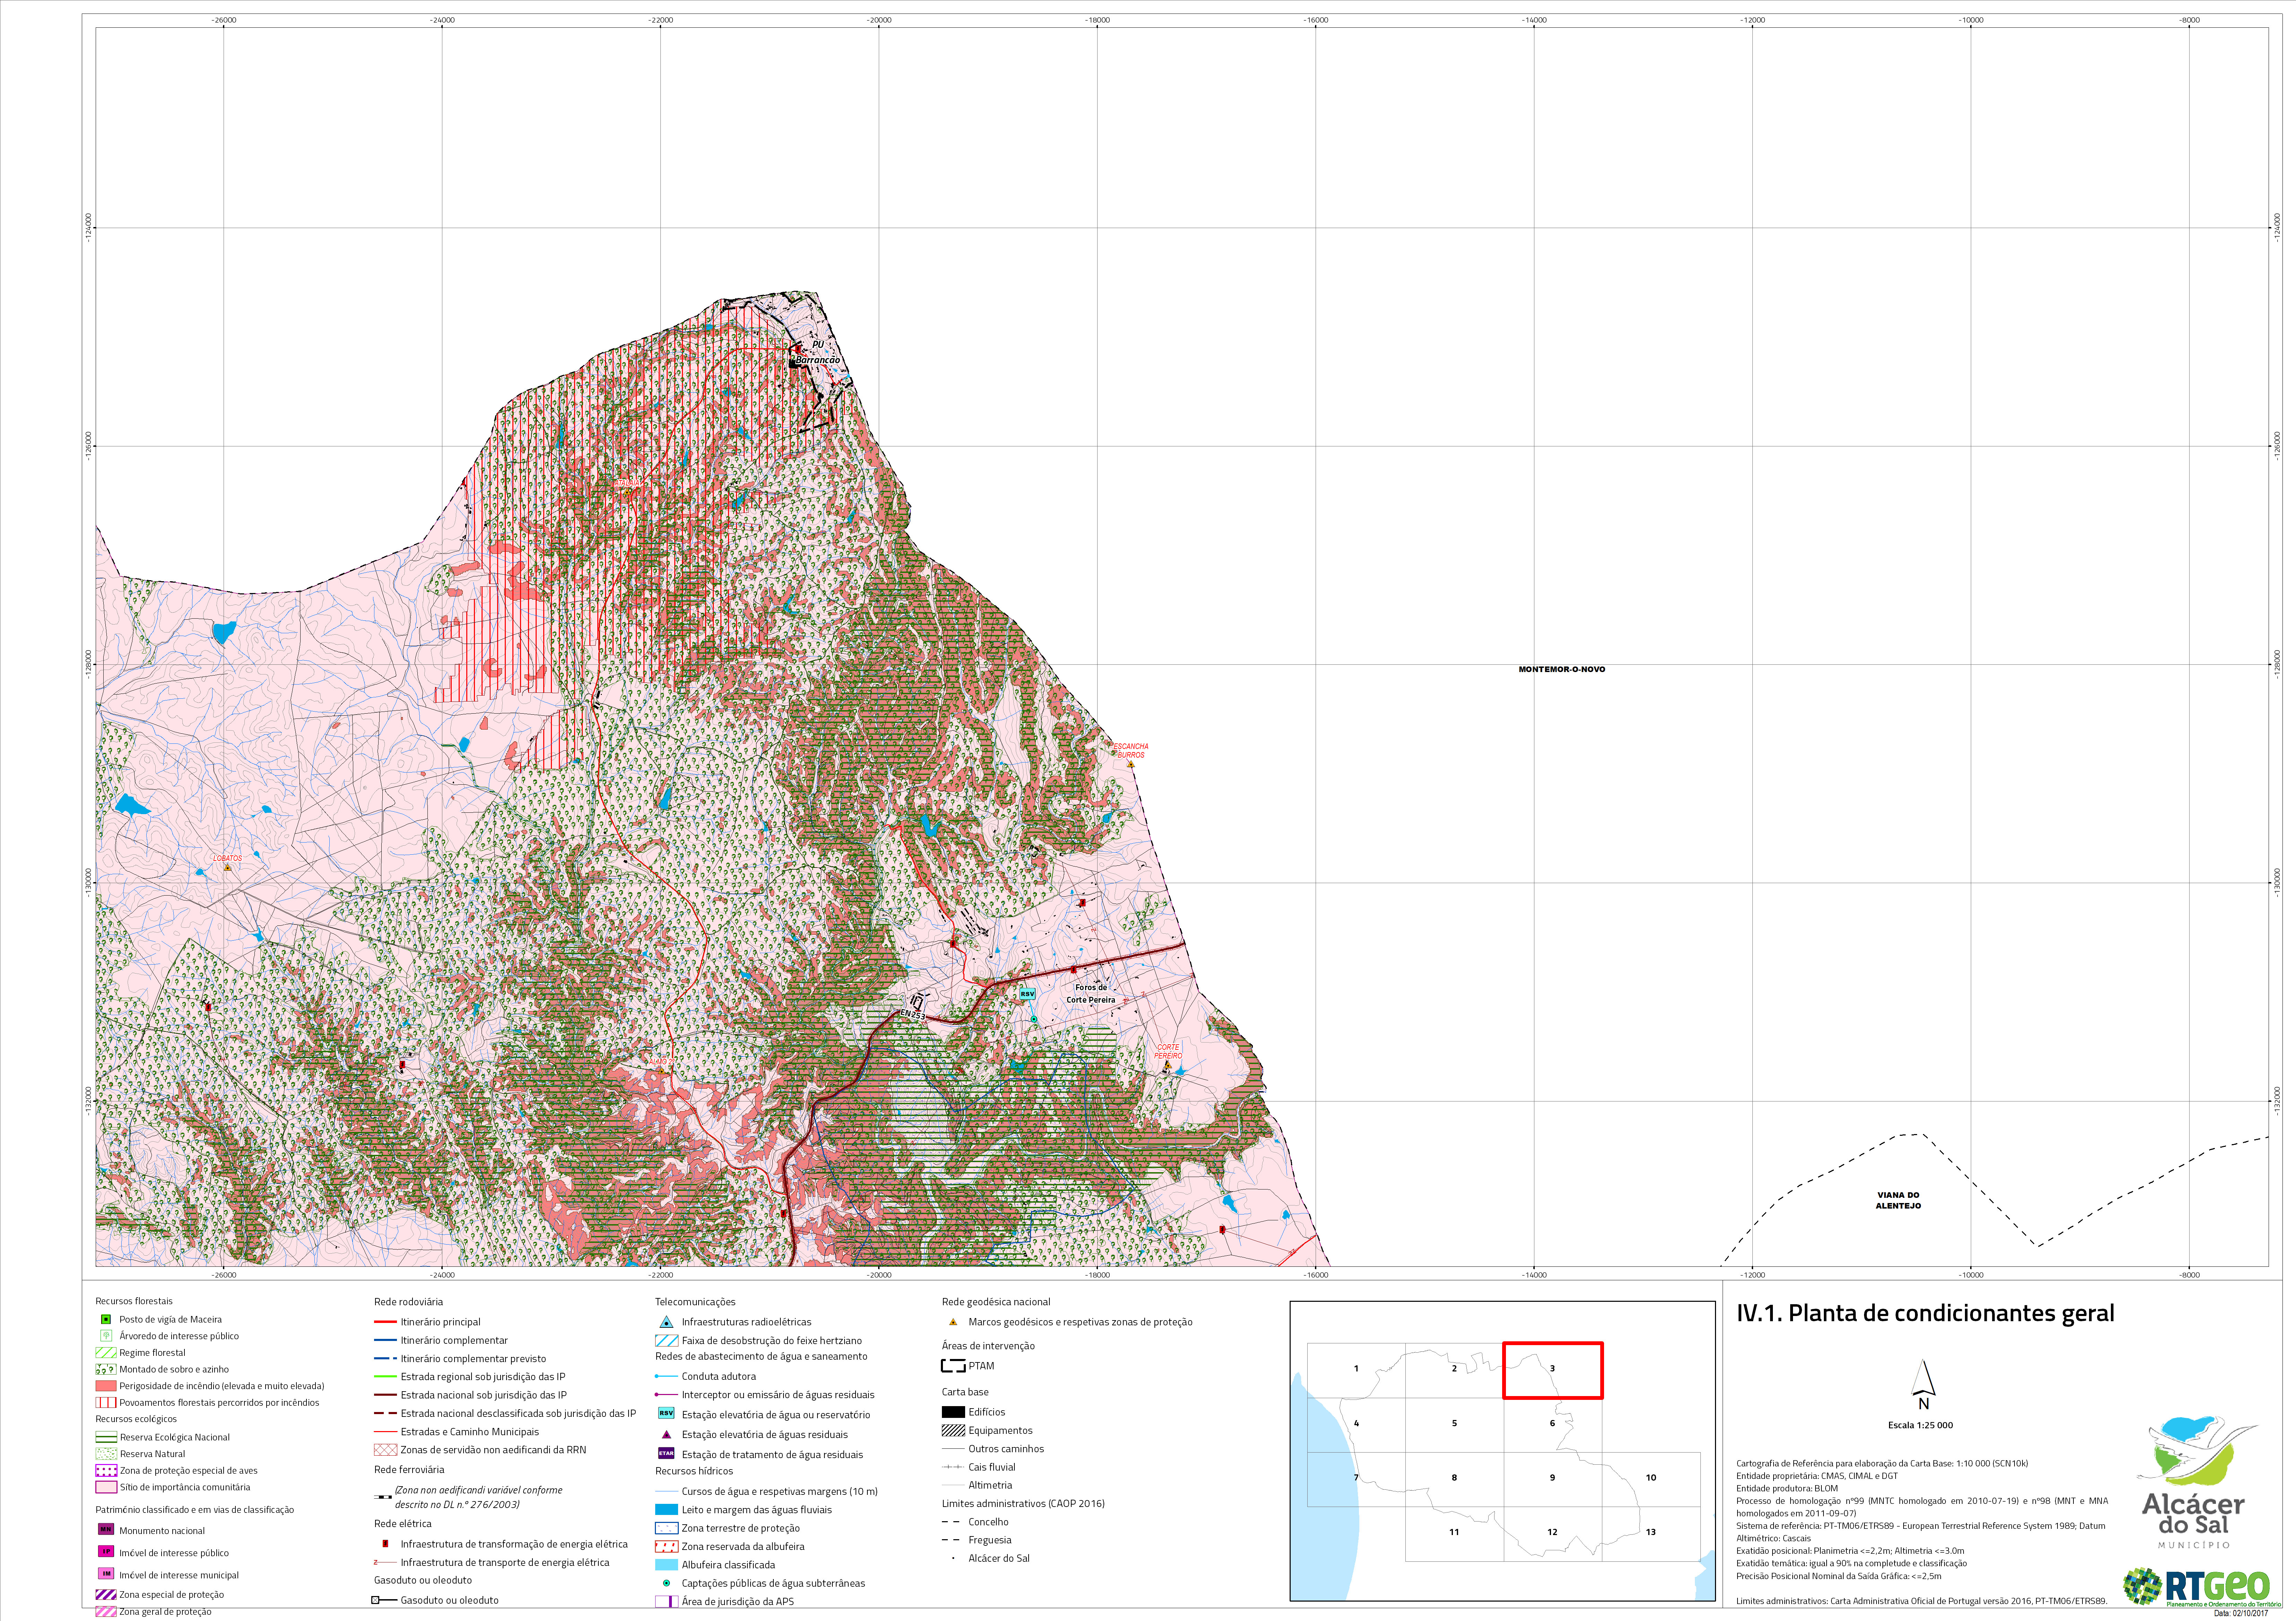Click the 'Rede rodoviária' legend heading
The width and height of the screenshot is (2296, 1621).
(408, 1302)
